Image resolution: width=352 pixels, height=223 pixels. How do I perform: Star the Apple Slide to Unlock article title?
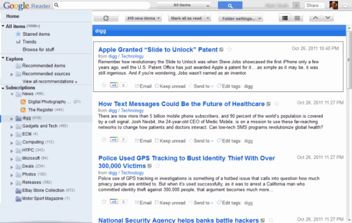pyautogui.click(x=229, y=49)
